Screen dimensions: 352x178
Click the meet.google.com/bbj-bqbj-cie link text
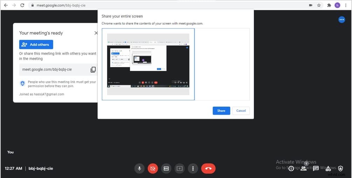coord(47,70)
